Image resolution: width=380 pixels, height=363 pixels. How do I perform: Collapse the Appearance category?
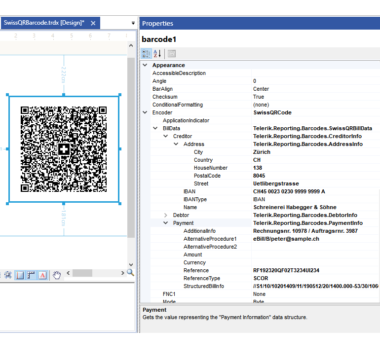pos(145,65)
